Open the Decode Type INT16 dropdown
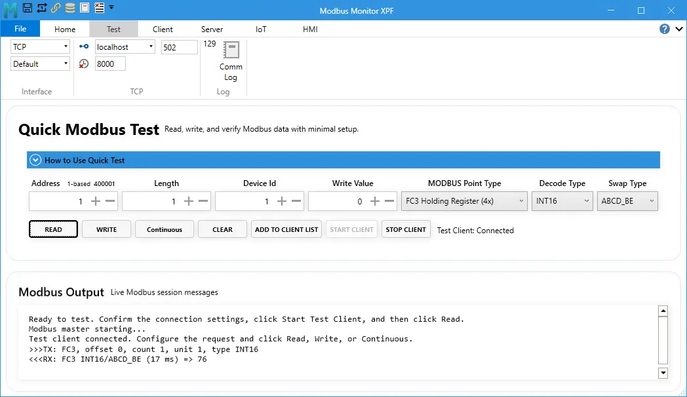Viewport: 687px width, 397px height. [x=562, y=201]
